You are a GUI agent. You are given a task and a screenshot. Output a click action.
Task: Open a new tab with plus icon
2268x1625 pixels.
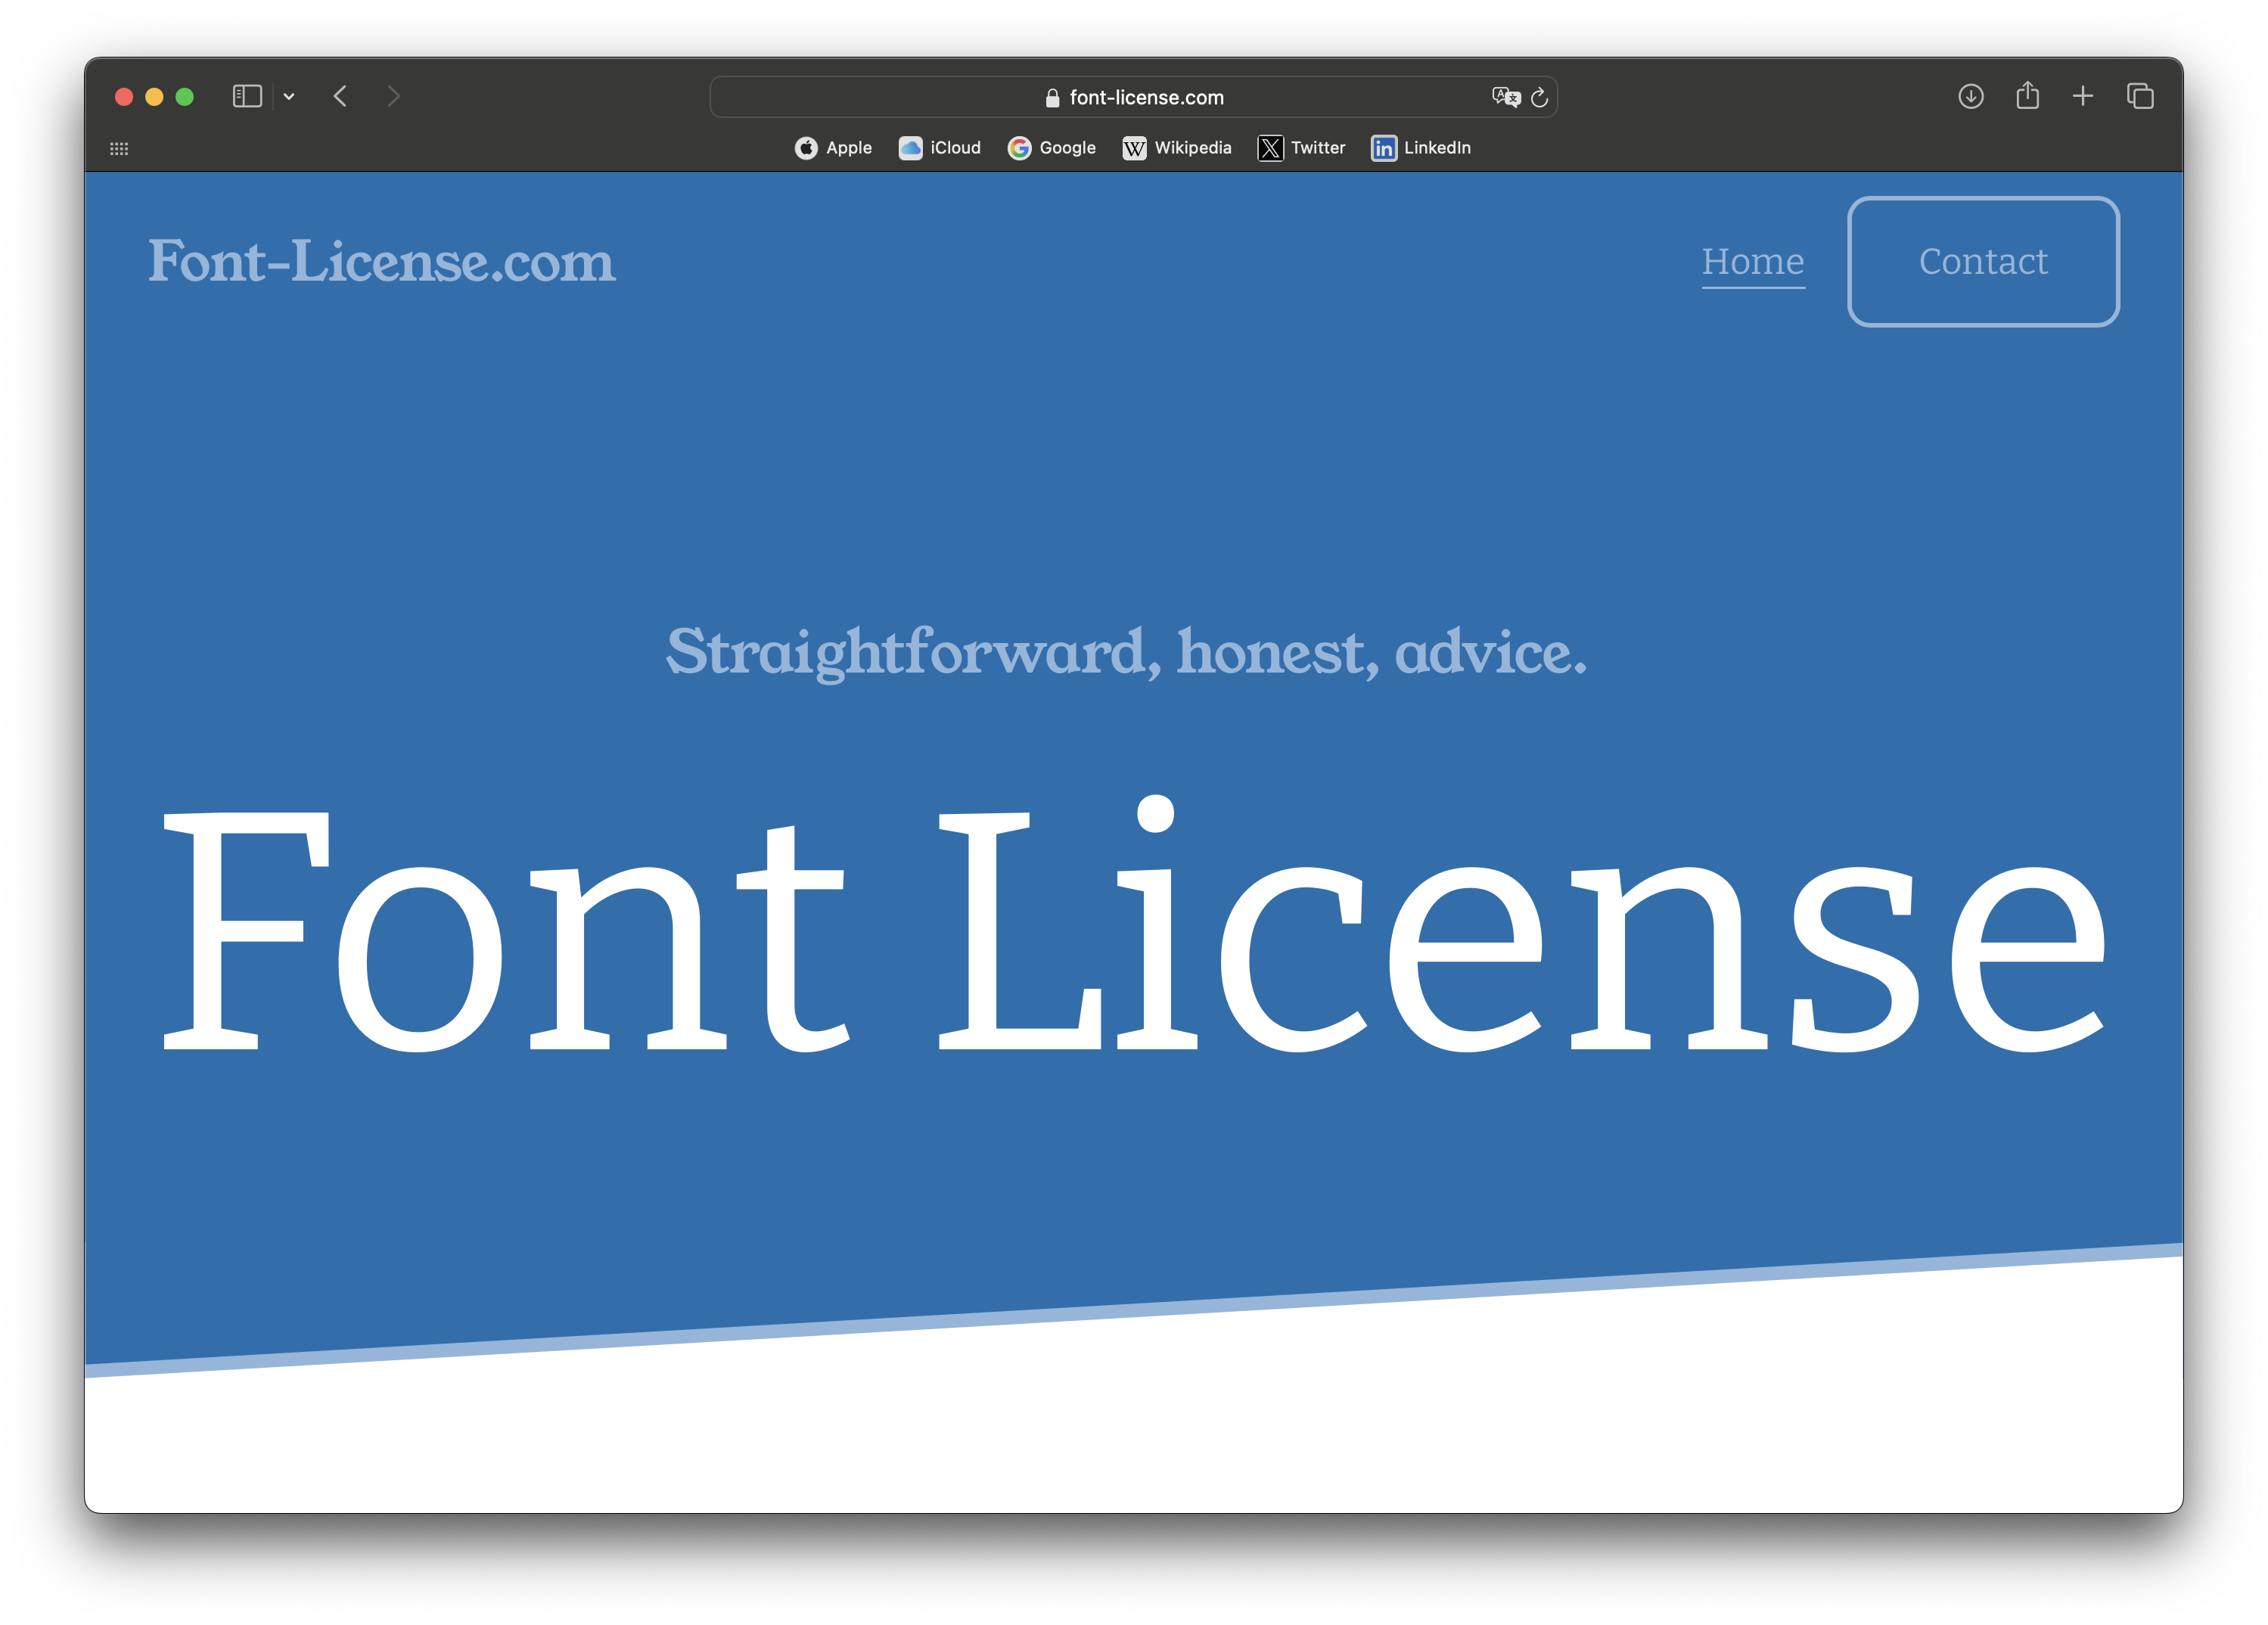pyautogui.click(x=2083, y=96)
